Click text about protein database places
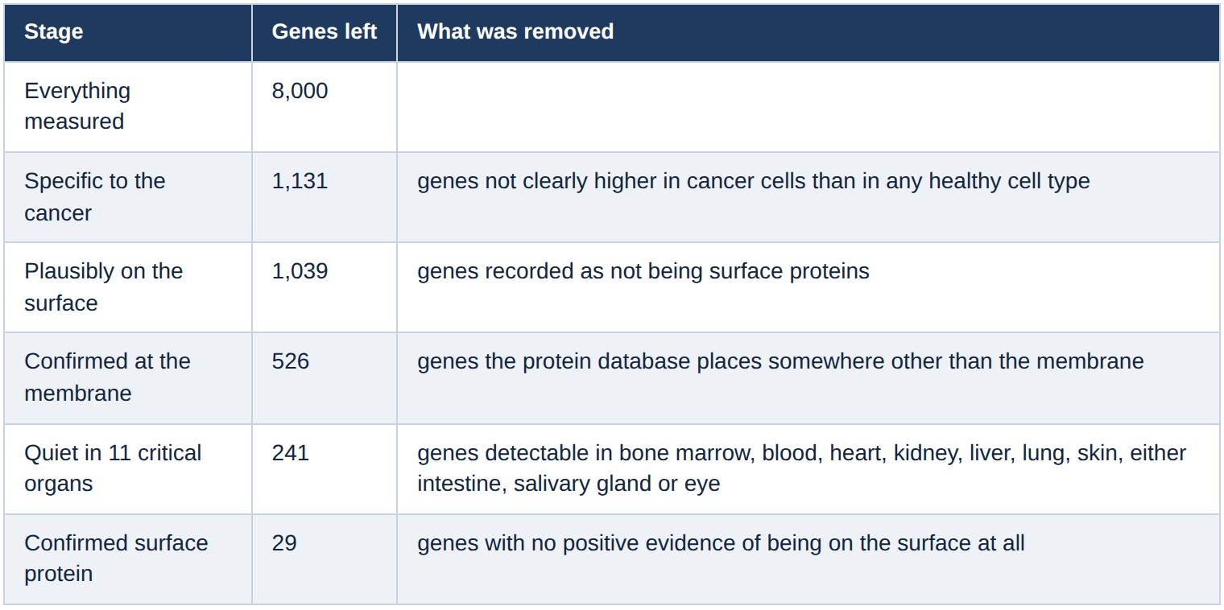The width and height of the screenshot is (1224, 610). [780, 361]
